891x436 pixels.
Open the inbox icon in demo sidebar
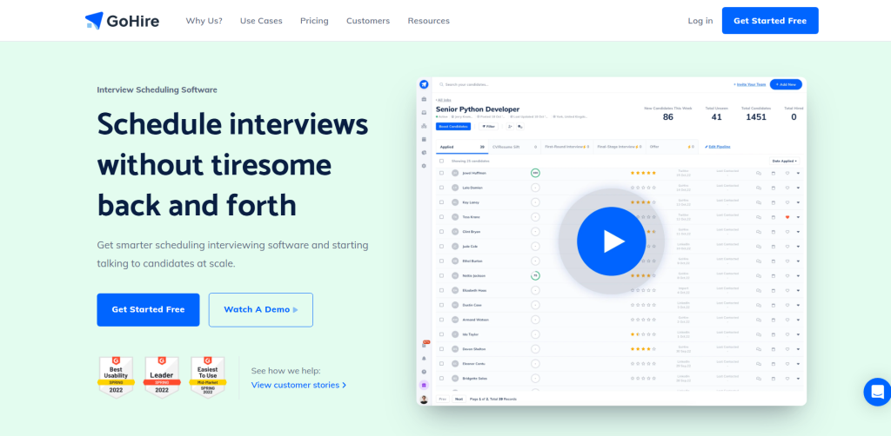click(424, 112)
